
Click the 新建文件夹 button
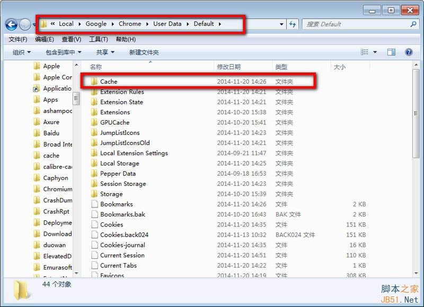[144, 52]
